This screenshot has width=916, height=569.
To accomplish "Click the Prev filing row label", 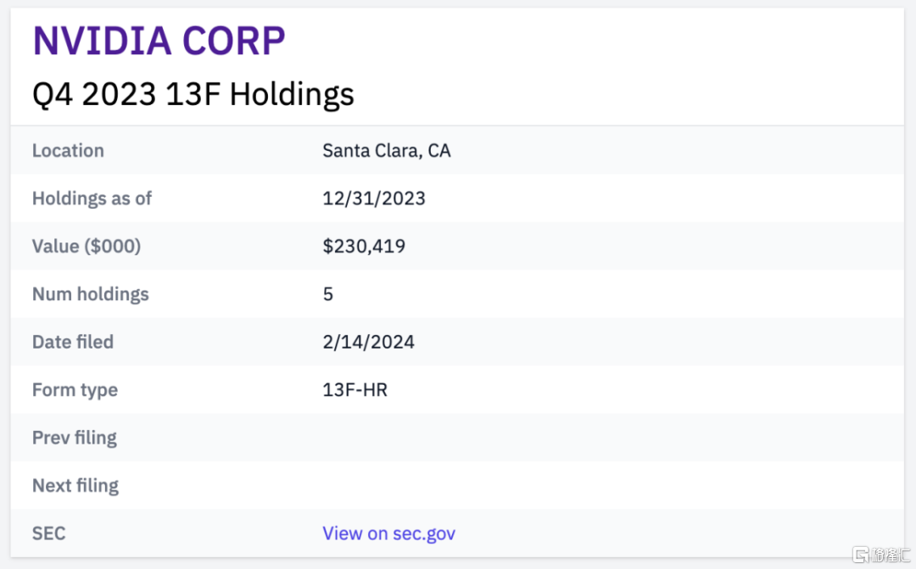I will tap(74, 438).
